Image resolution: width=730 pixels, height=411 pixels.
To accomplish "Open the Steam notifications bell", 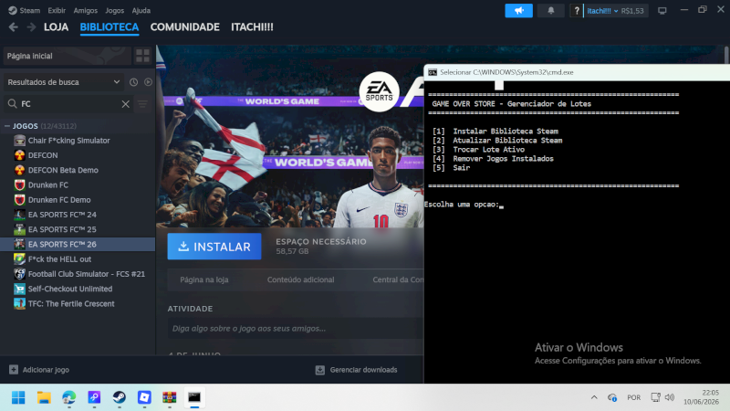I will (x=551, y=11).
